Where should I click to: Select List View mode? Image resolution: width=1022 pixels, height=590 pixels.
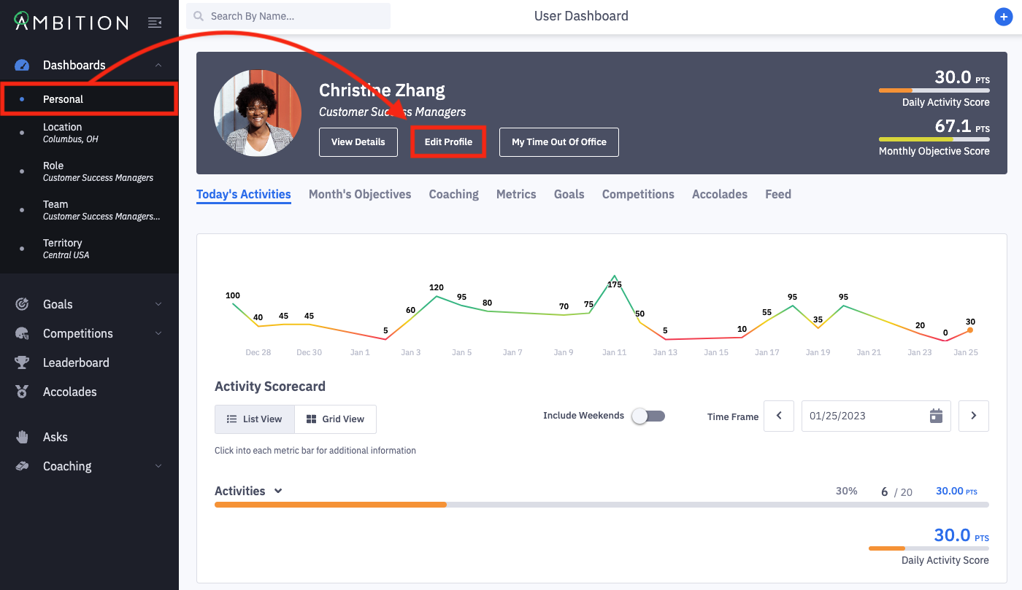tap(255, 419)
